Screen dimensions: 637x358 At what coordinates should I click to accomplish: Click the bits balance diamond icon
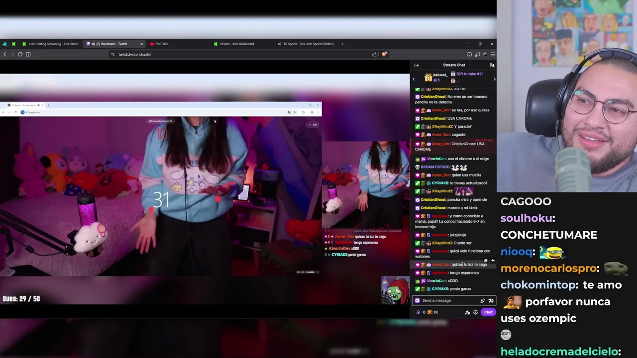pyautogui.click(x=418, y=312)
